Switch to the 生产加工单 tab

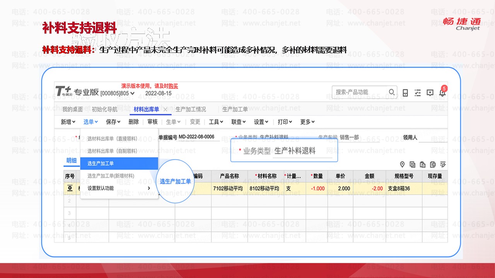pos(235,110)
